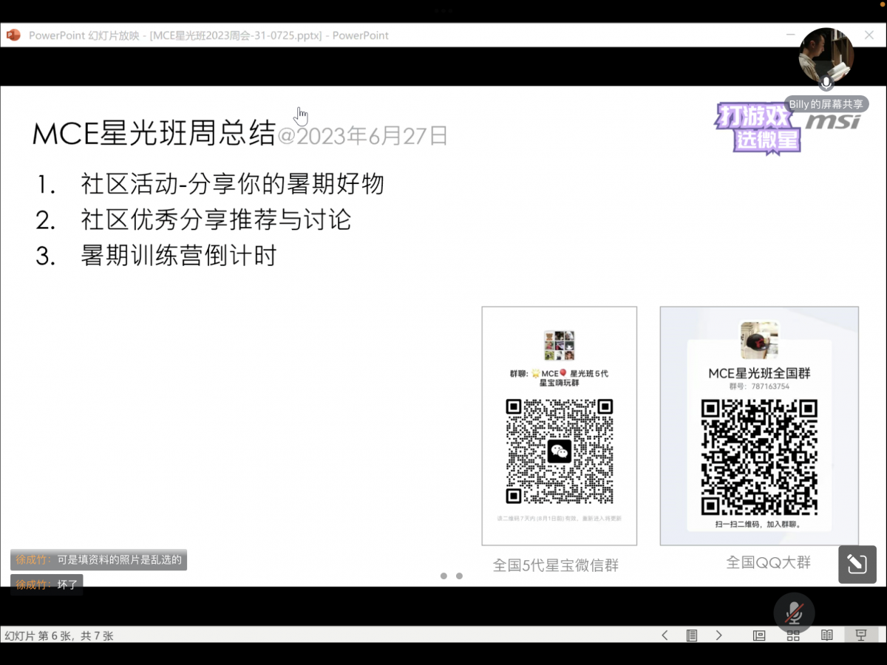Open chat message '坏了' from 徐成竹
Screen dimensions: 887x665
point(47,584)
